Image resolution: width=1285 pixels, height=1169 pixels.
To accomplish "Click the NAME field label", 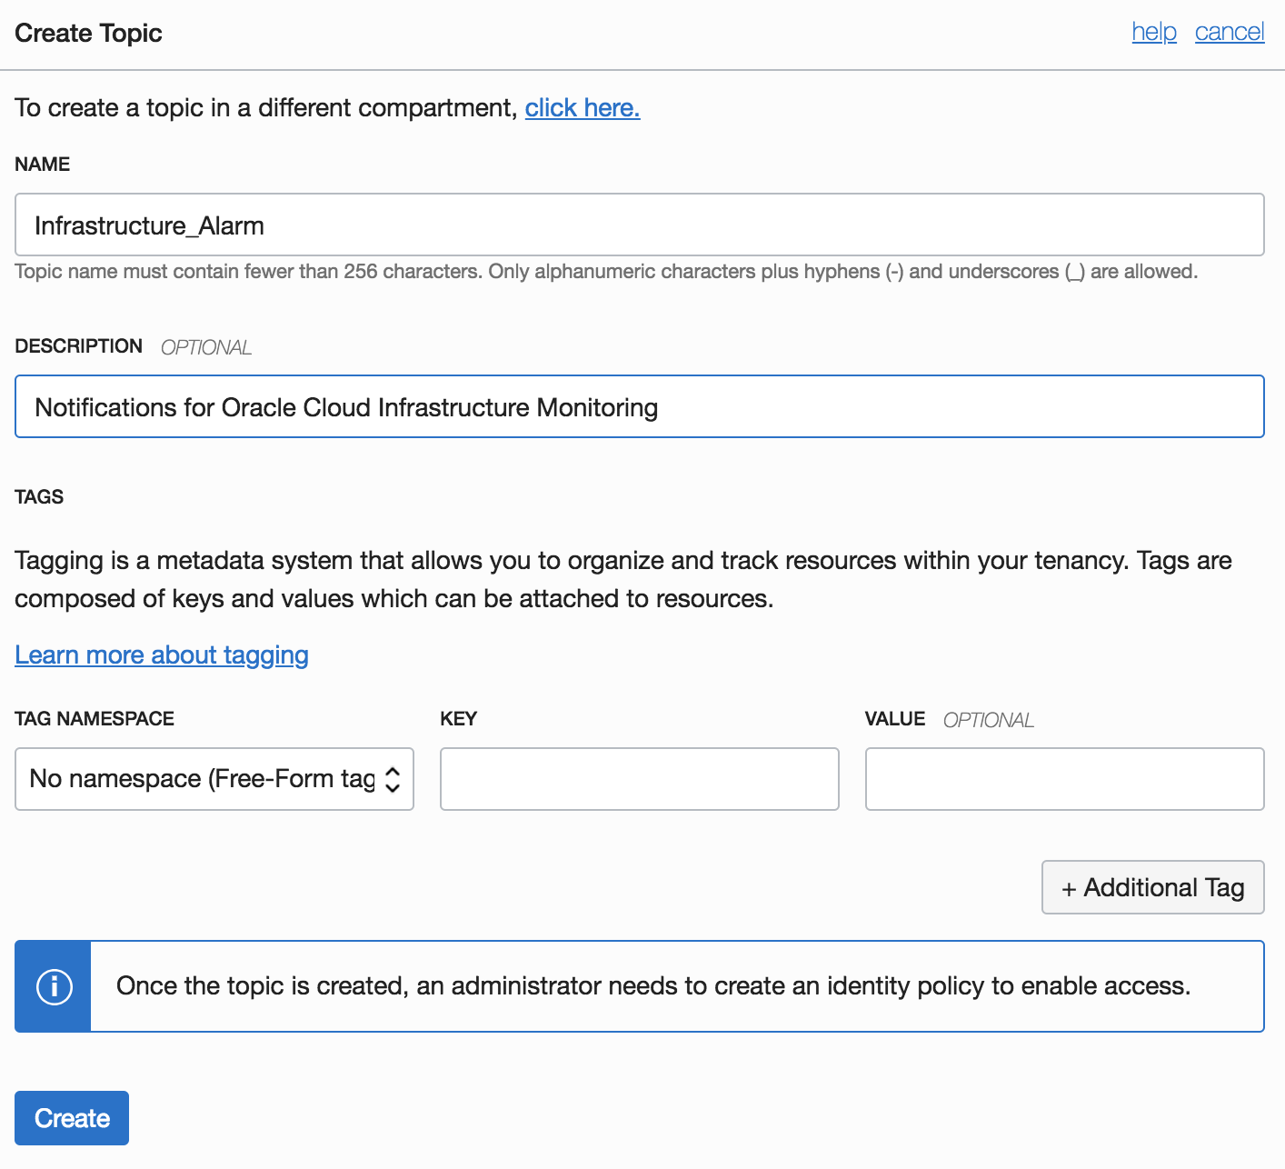I will tap(43, 165).
